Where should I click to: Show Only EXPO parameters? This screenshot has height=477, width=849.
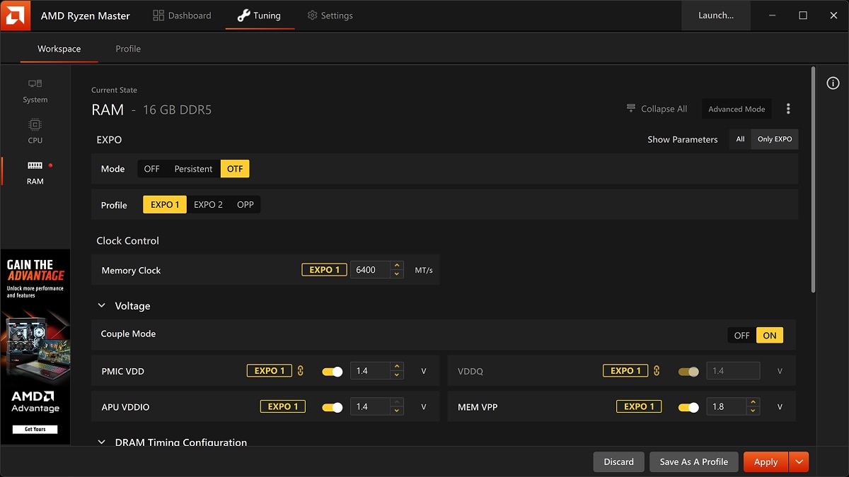coord(775,139)
